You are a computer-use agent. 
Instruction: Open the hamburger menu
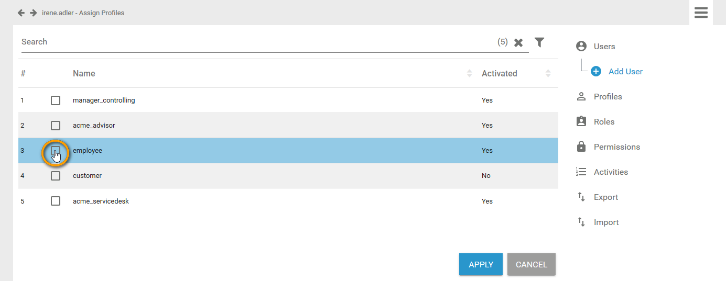coord(701,13)
